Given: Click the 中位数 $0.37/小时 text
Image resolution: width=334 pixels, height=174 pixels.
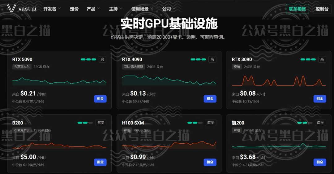Looking at the screenshot, I should click(x=136, y=102).
